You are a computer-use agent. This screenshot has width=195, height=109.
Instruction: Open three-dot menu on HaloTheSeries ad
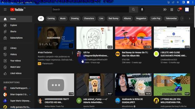click(73, 53)
